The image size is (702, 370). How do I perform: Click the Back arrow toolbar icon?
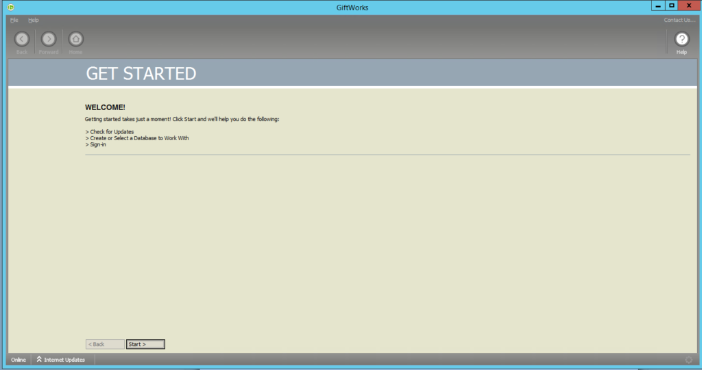click(21, 39)
